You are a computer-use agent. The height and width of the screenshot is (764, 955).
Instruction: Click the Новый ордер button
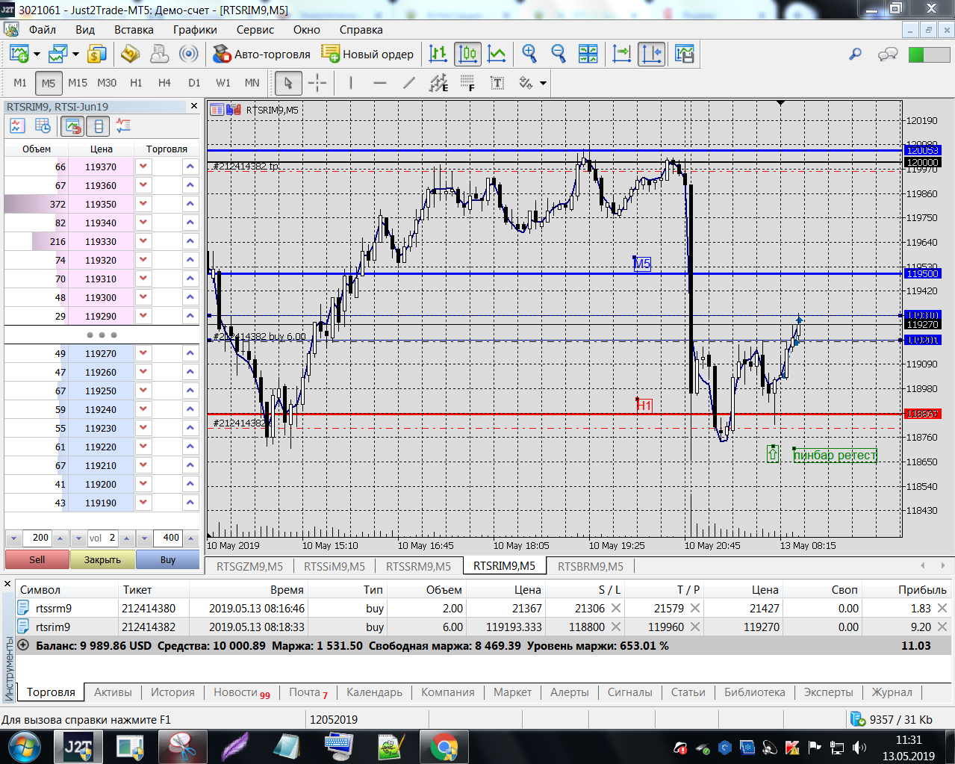pyautogui.click(x=367, y=54)
